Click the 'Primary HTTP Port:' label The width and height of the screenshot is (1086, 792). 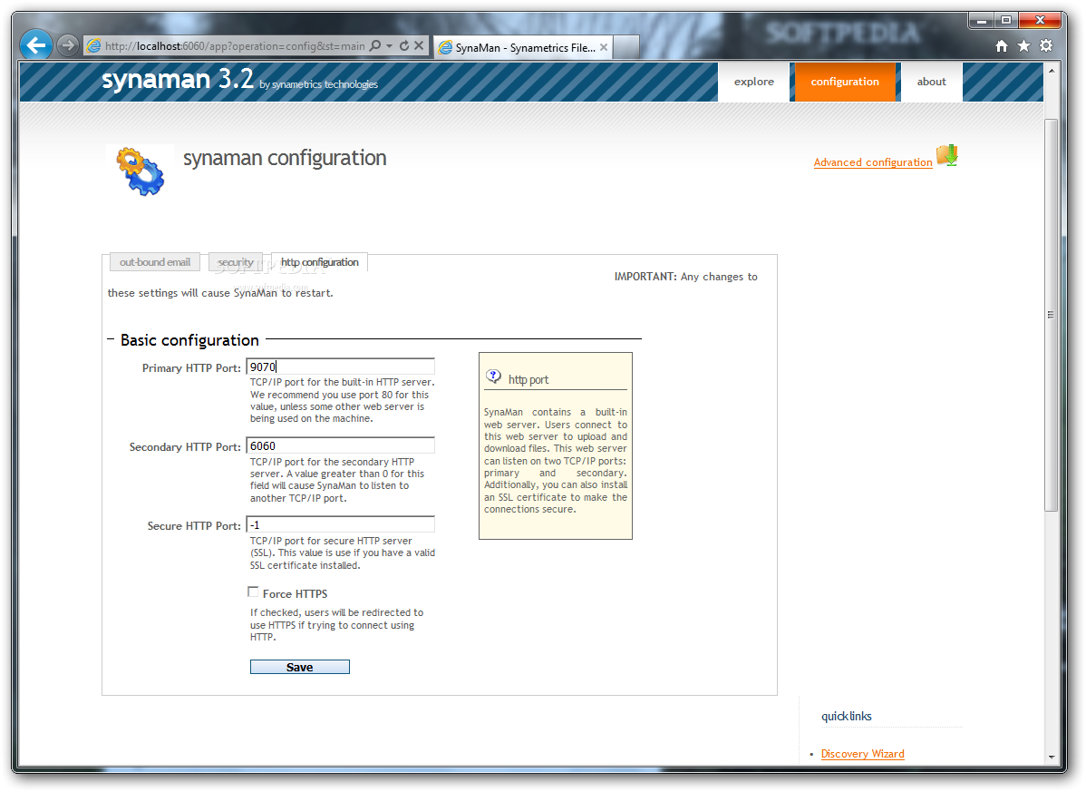point(191,368)
